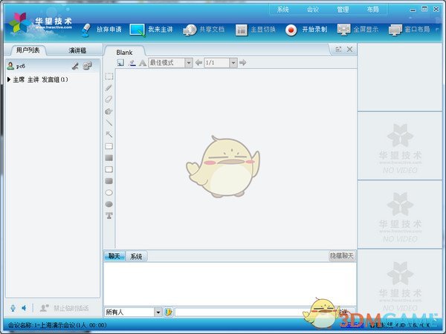446x334 pixels.
Task: Select the pencil drawing tool
Action: 109,88
